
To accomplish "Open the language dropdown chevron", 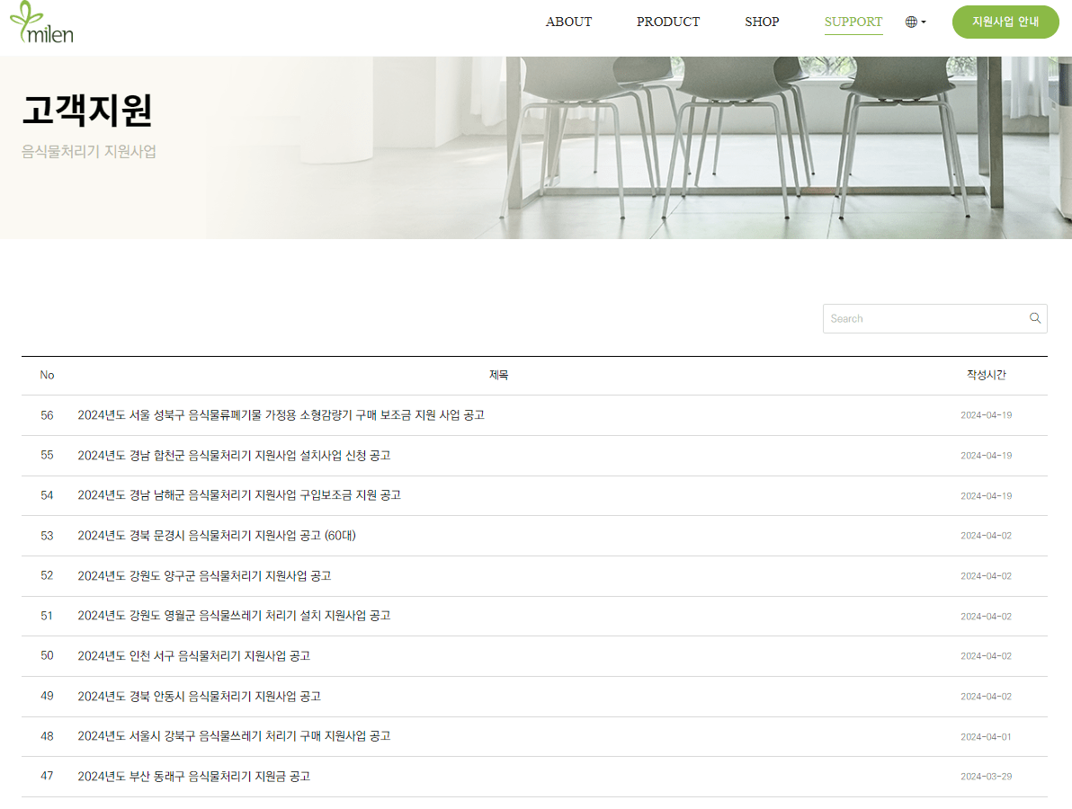I will [x=922, y=22].
